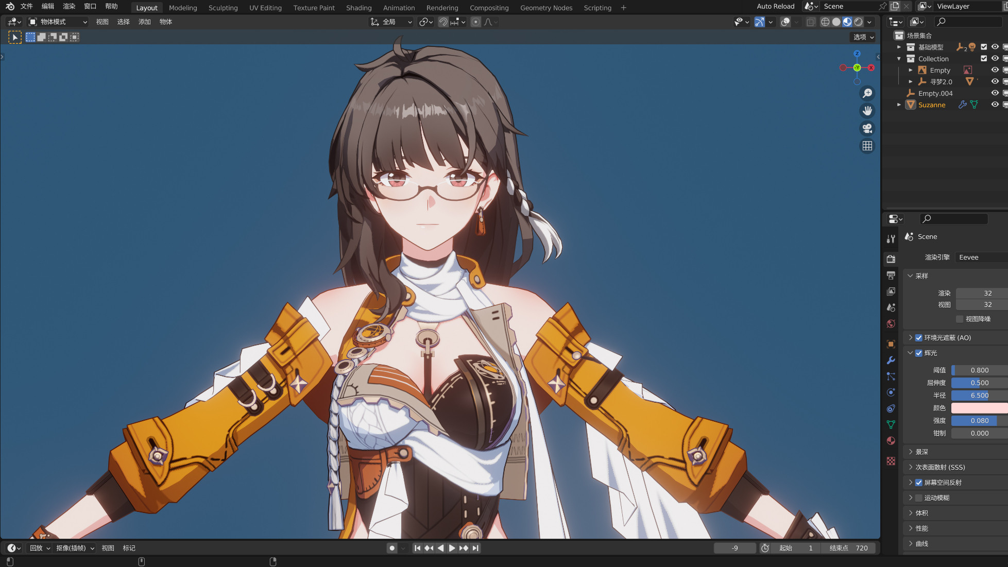Click the 添加 add menu button
This screenshot has height=567, width=1008.
(x=144, y=22)
